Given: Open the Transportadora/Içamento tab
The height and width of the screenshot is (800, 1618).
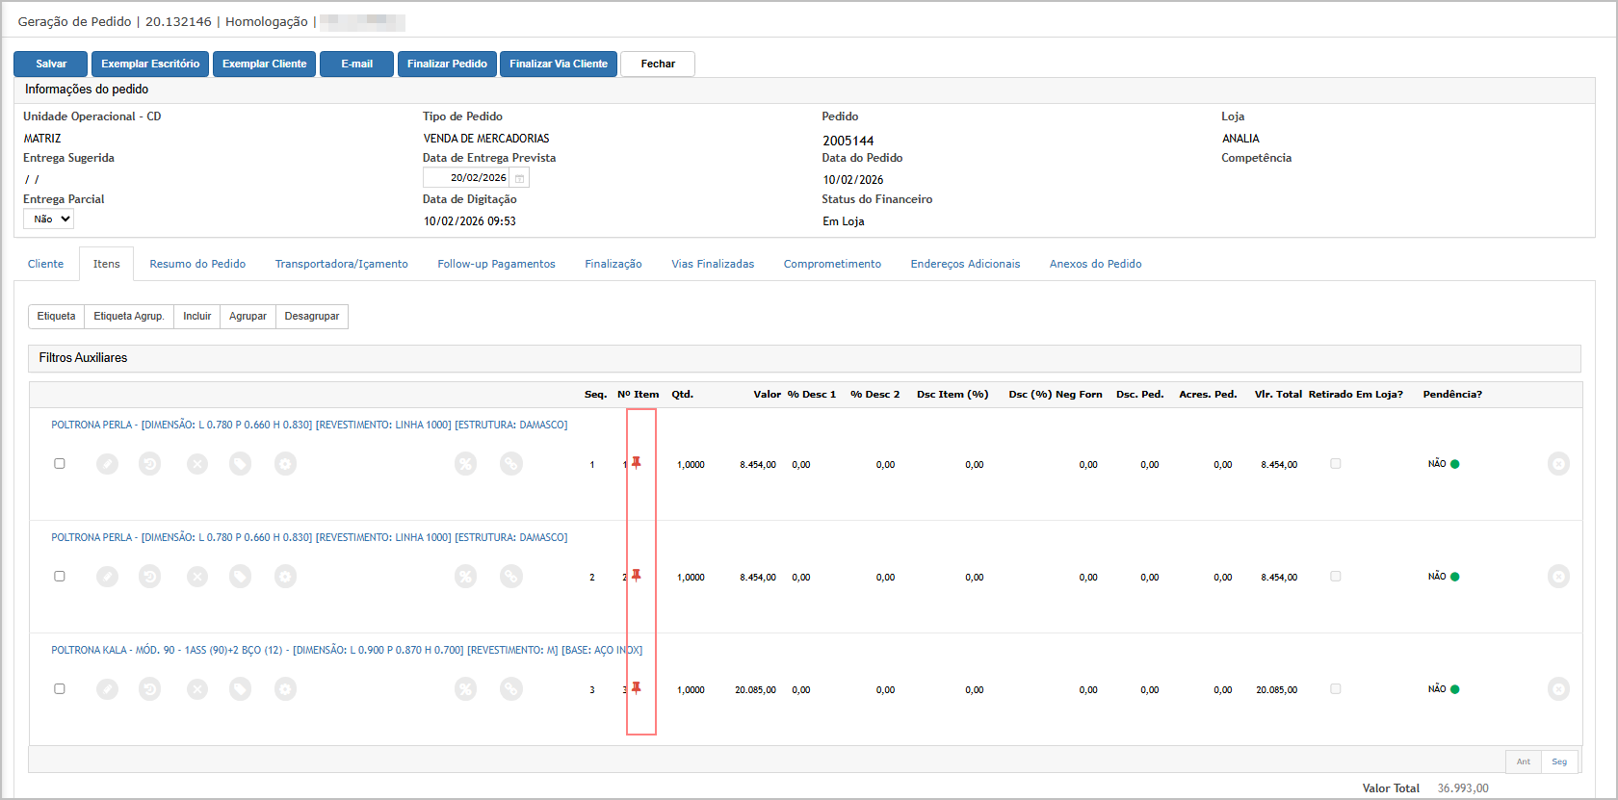Looking at the screenshot, I should [x=341, y=264].
